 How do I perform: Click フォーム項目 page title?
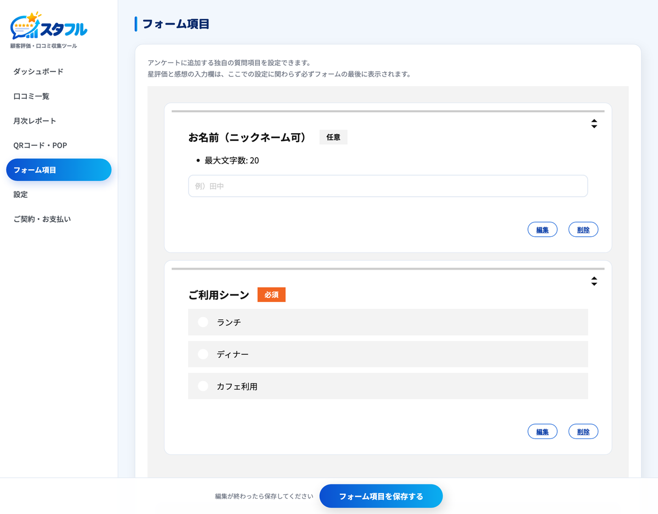point(175,24)
